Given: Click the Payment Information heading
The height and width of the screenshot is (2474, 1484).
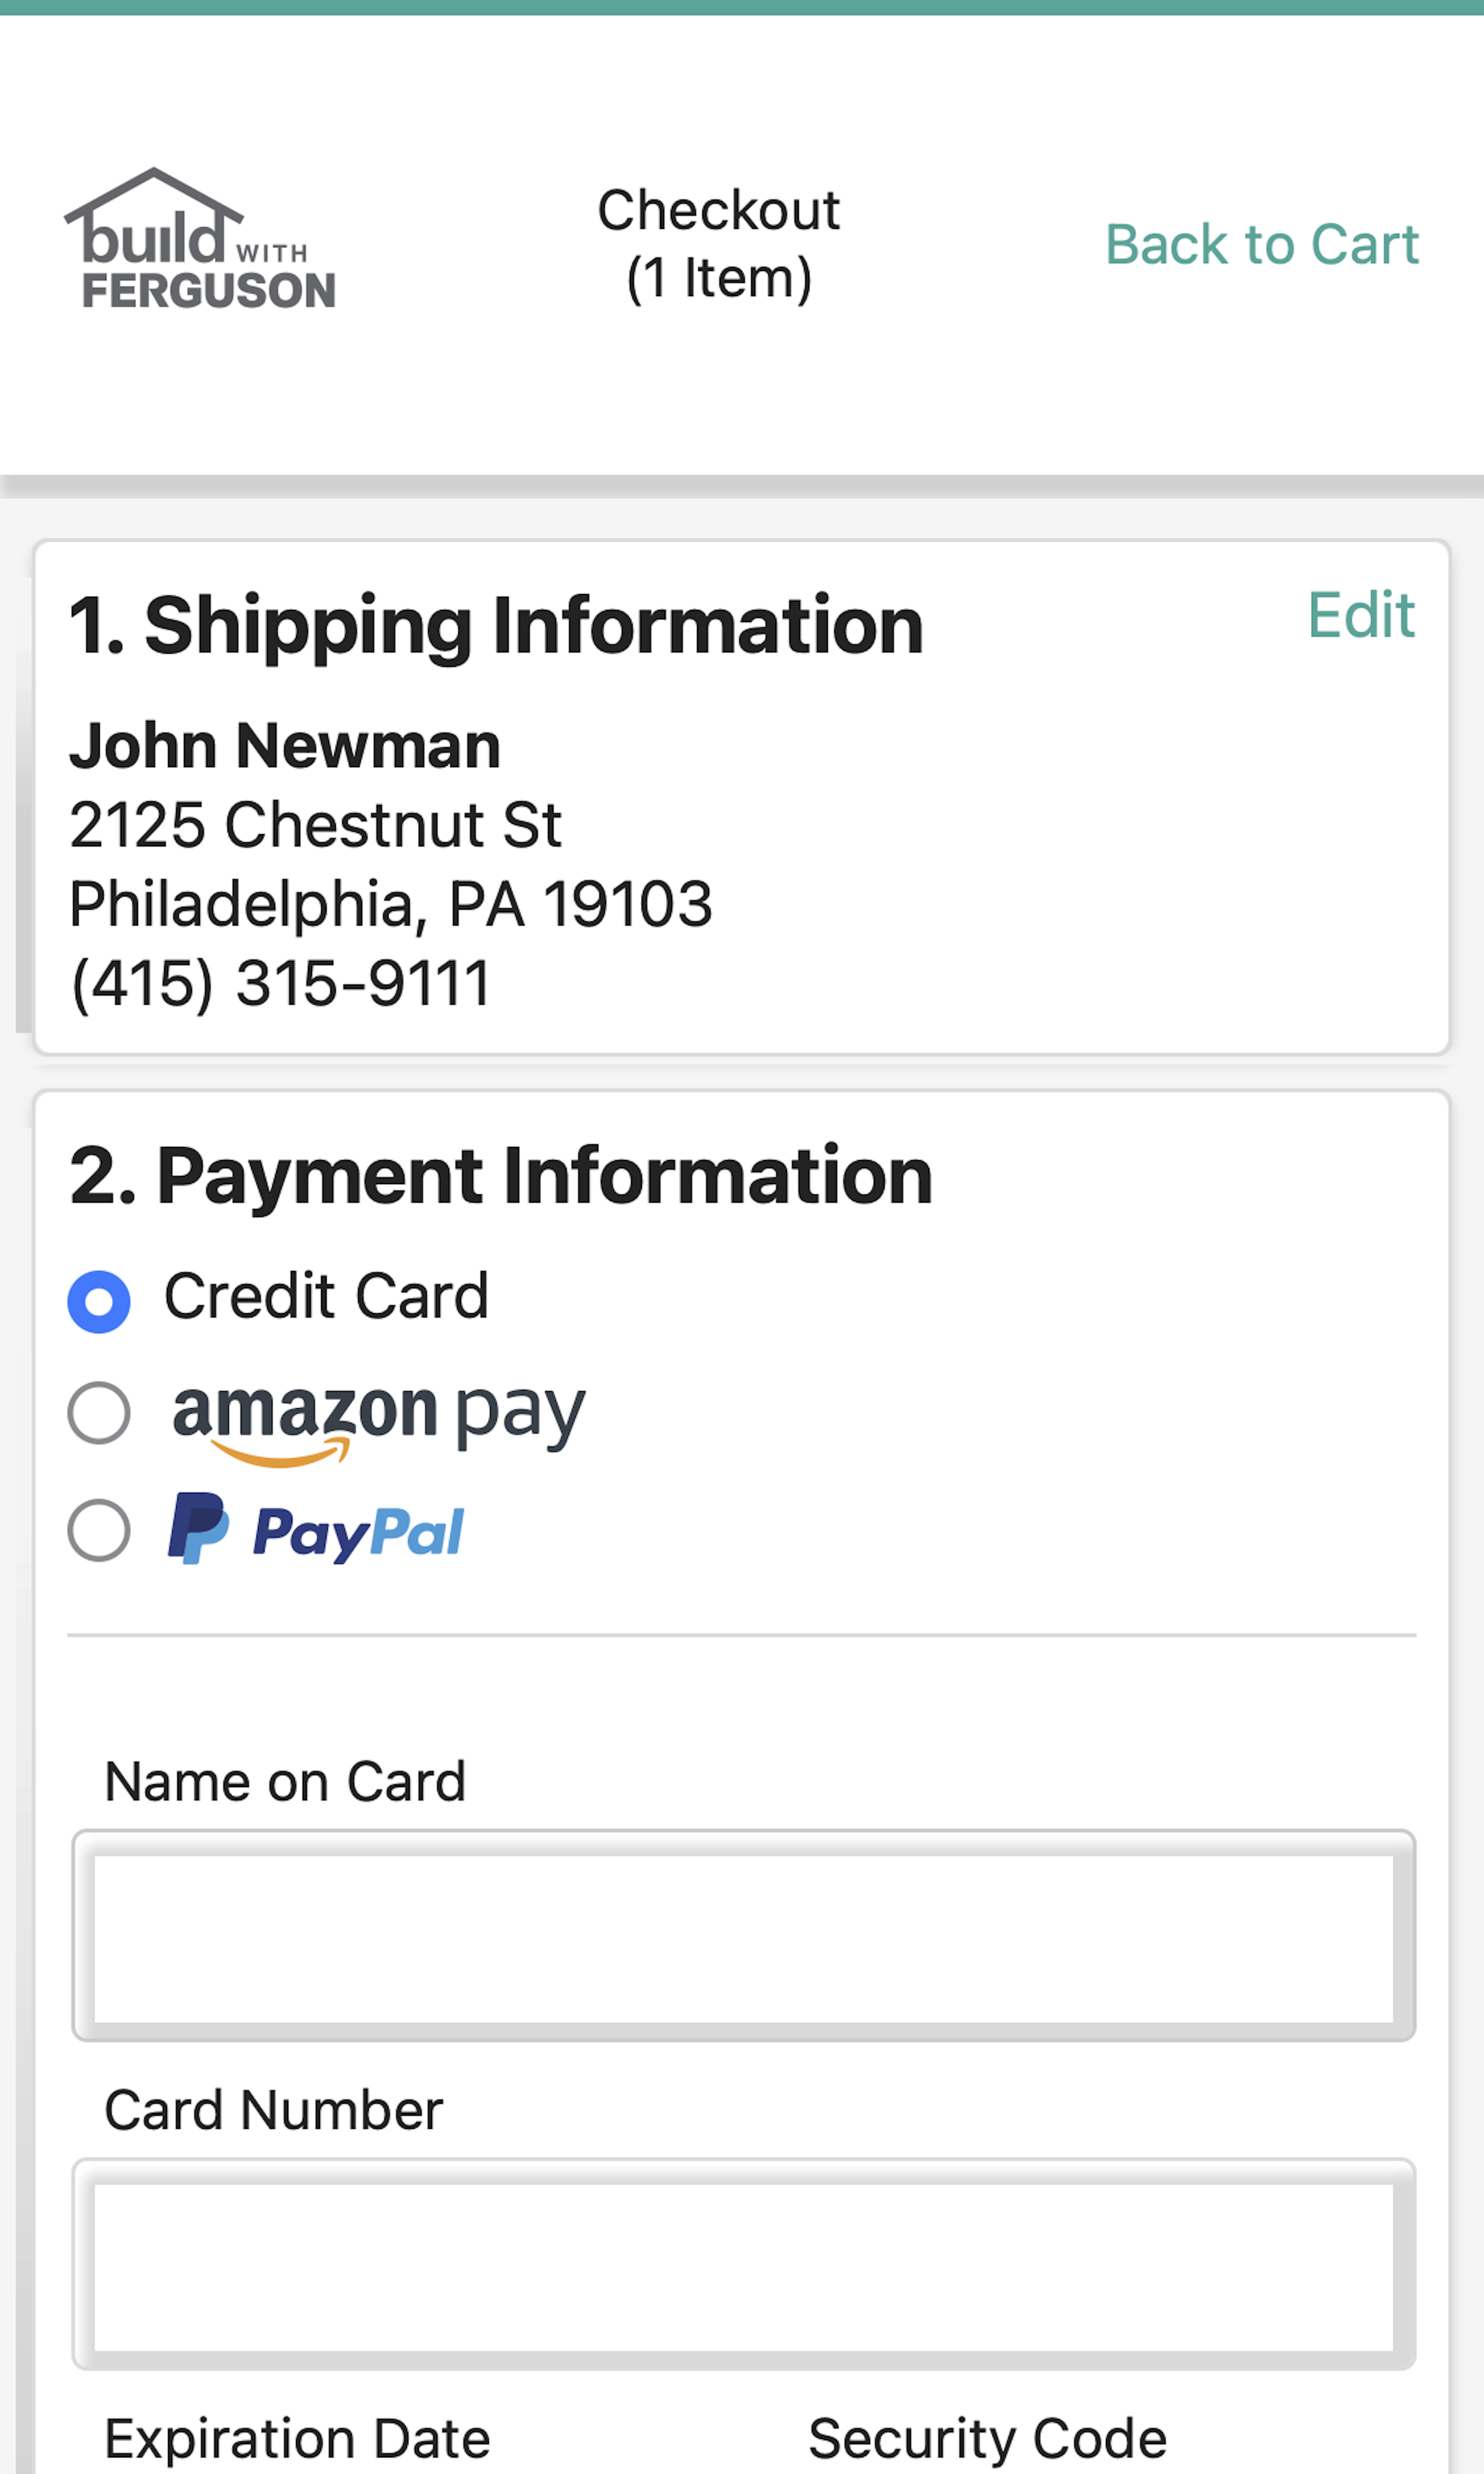Looking at the screenshot, I should point(501,1177).
